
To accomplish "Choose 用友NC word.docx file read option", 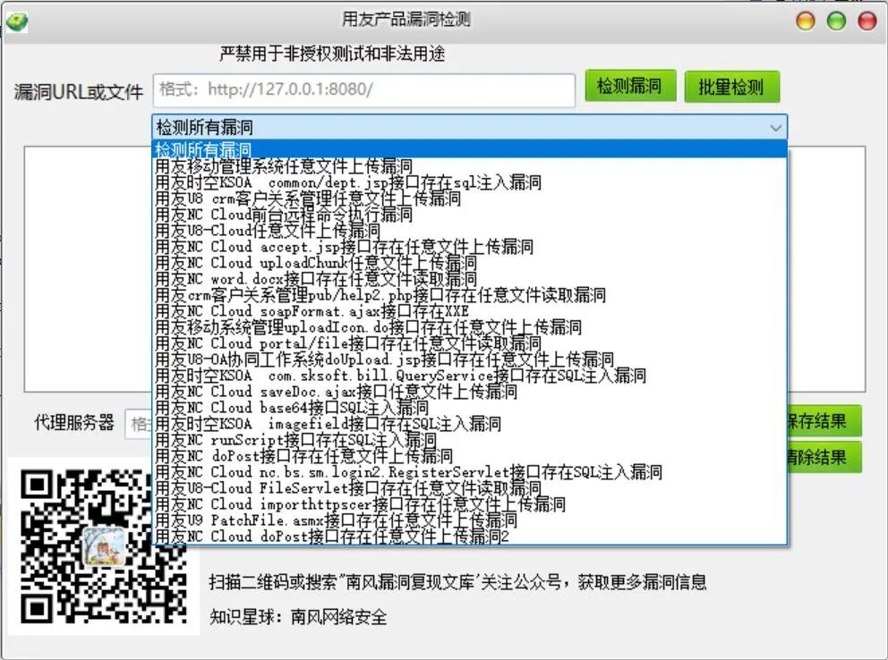I will (x=469, y=279).
